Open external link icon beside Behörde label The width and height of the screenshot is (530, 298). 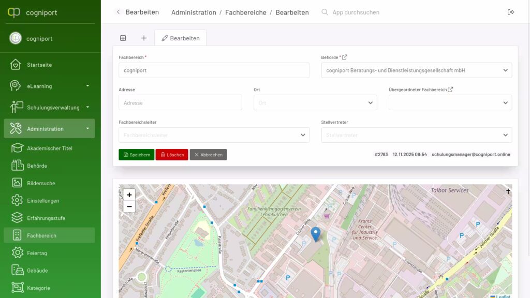pos(345,57)
